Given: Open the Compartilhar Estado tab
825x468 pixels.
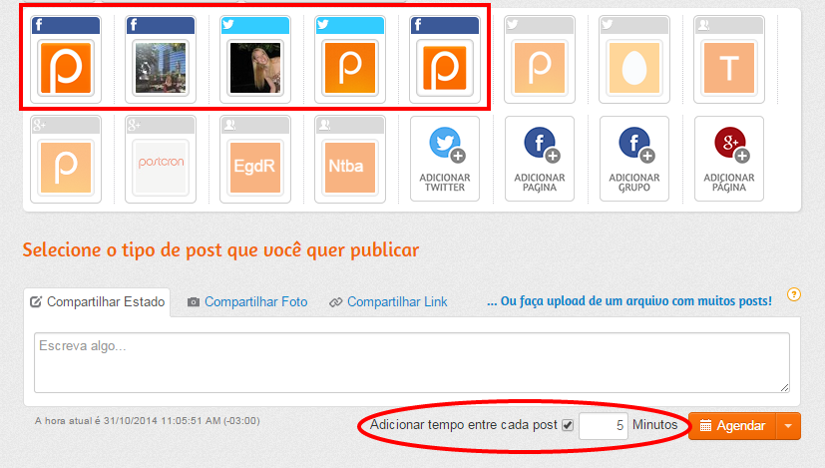Looking at the screenshot, I should point(97,301).
